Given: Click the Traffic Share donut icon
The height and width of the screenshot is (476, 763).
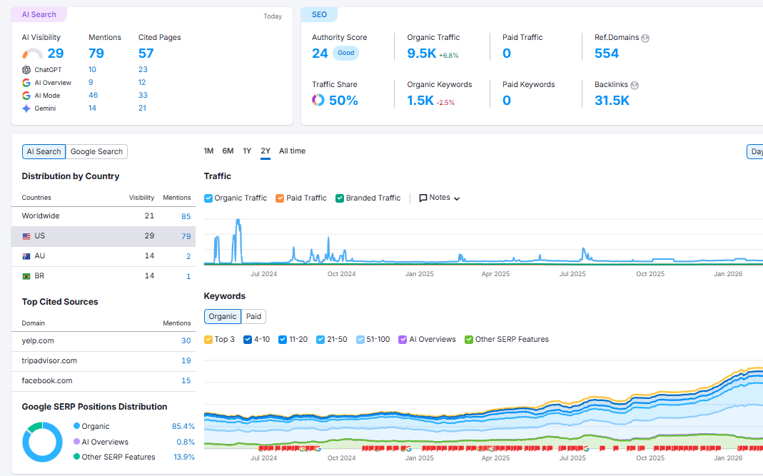Looking at the screenshot, I should pyautogui.click(x=318, y=100).
